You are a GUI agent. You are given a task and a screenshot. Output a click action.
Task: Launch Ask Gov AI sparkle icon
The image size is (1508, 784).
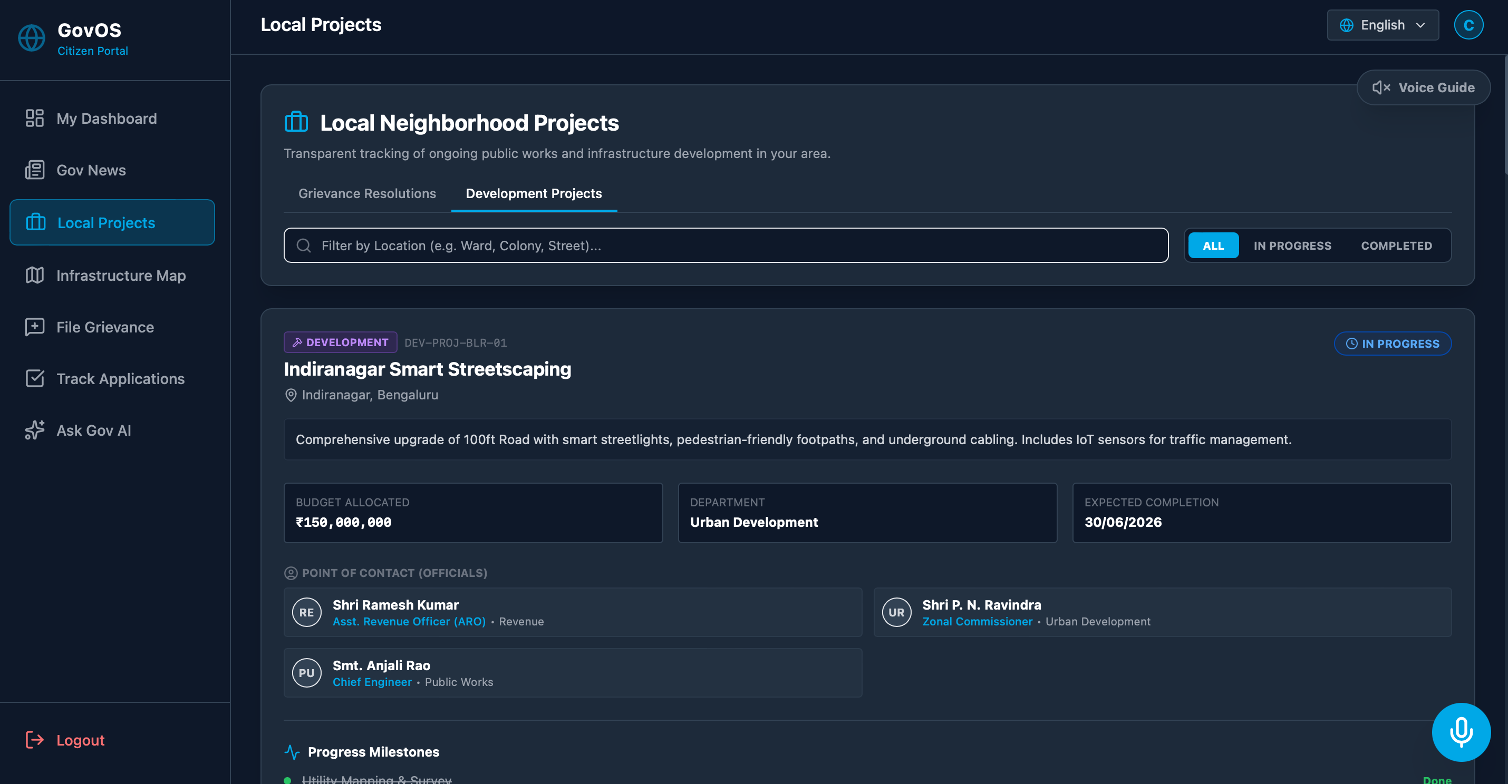pyautogui.click(x=35, y=430)
